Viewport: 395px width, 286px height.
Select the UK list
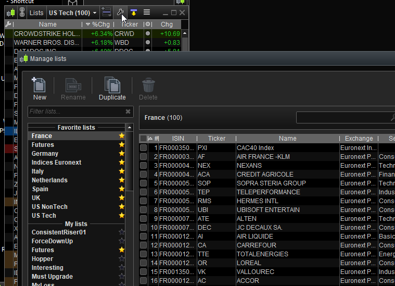pyautogui.click(x=77, y=198)
